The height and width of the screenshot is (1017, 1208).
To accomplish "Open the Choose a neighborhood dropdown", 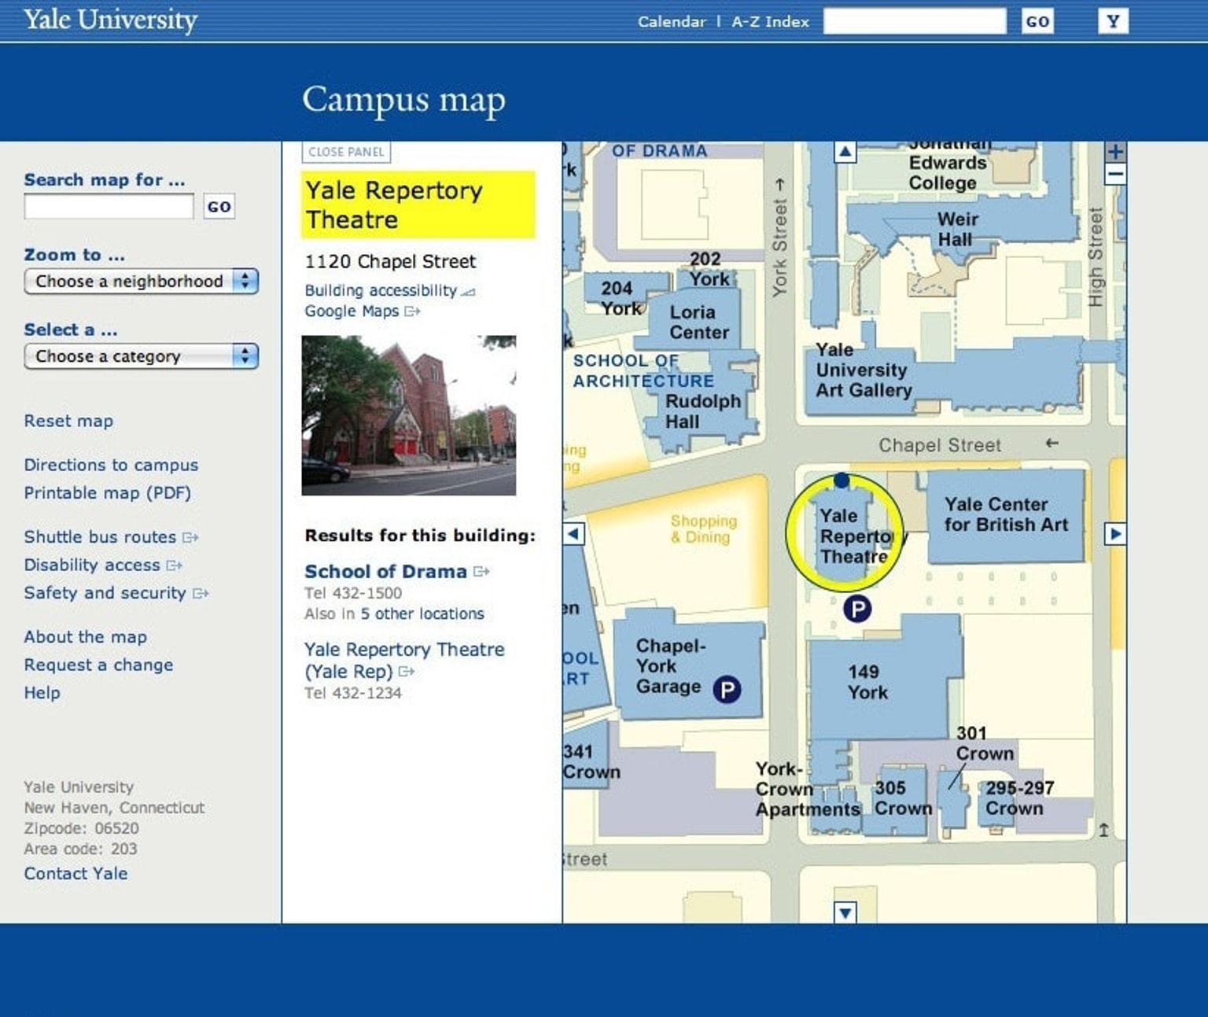I will [141, 282].
